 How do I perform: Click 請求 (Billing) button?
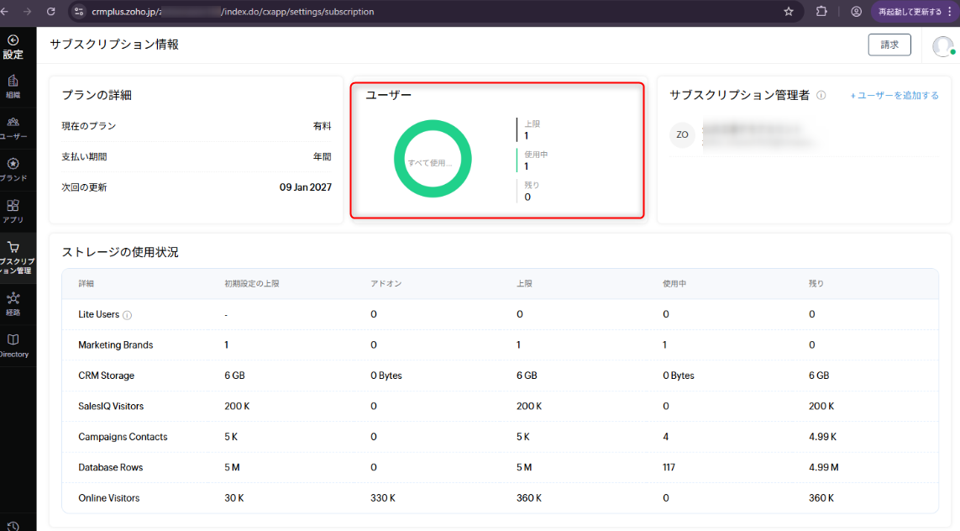889,45
